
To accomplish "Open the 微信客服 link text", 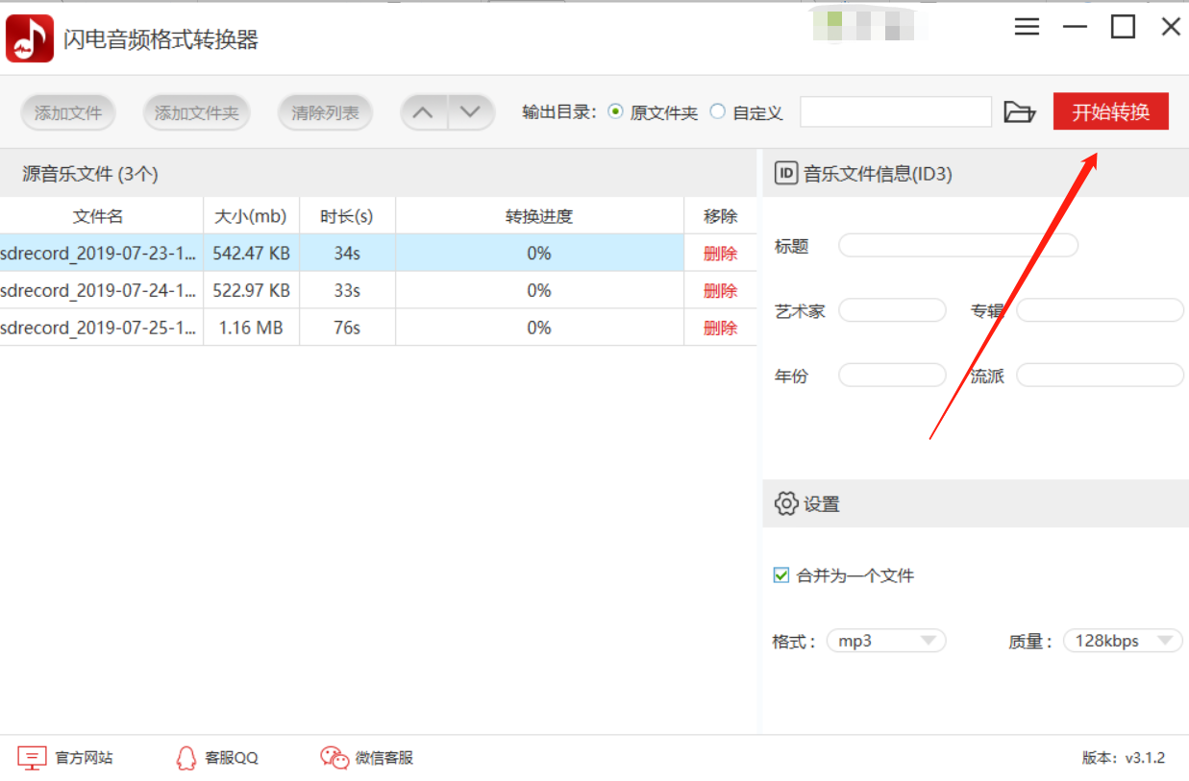I will pyautogui.click(x=384, y=758).
